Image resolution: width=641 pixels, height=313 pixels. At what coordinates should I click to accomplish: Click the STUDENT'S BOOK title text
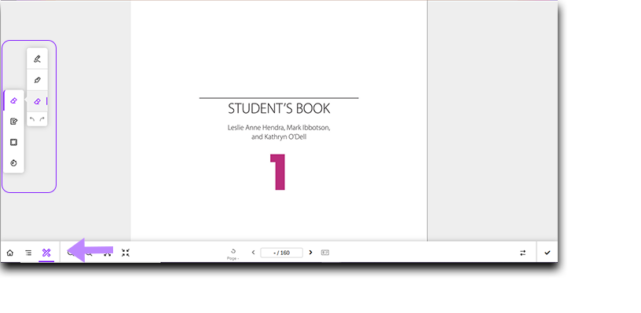(x=279, y=108)
